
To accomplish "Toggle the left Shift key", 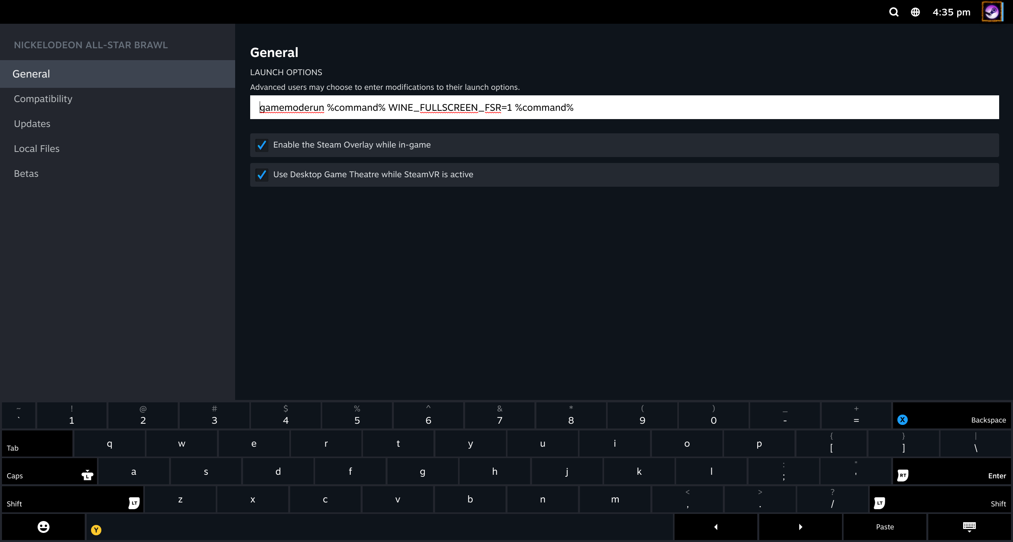I will (73, 499).
